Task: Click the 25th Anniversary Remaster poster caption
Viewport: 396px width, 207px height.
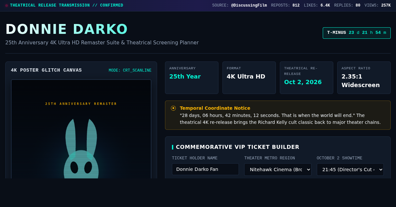Action: 81,104
